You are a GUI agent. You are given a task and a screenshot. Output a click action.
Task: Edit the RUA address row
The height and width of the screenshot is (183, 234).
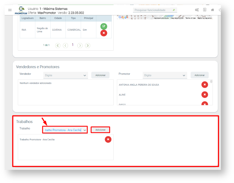tap(104, 26)
